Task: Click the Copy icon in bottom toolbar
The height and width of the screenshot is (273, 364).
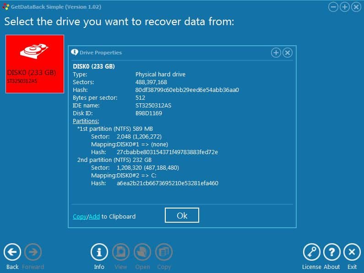Action: pos(163,252)
